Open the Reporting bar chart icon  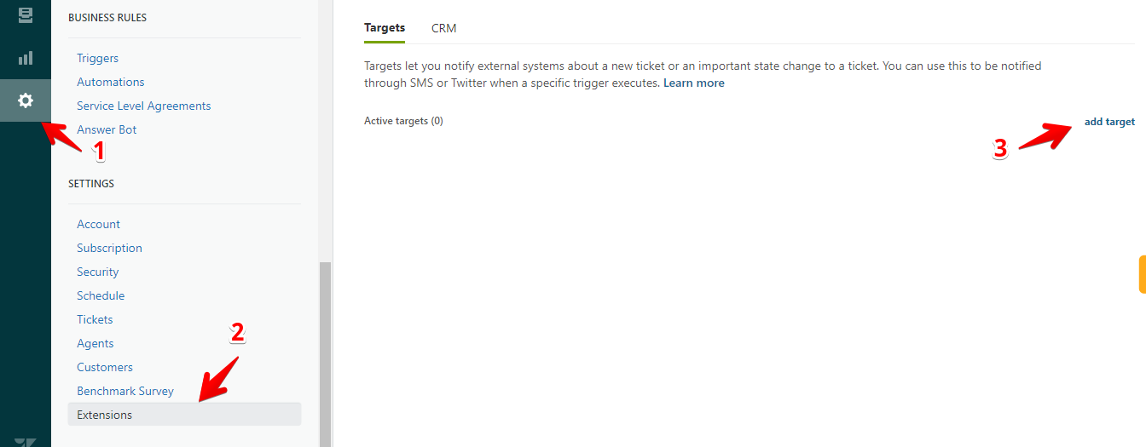26,58
